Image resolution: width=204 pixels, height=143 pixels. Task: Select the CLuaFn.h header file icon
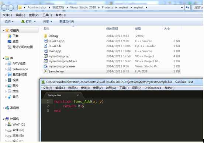tap(45, 46)
